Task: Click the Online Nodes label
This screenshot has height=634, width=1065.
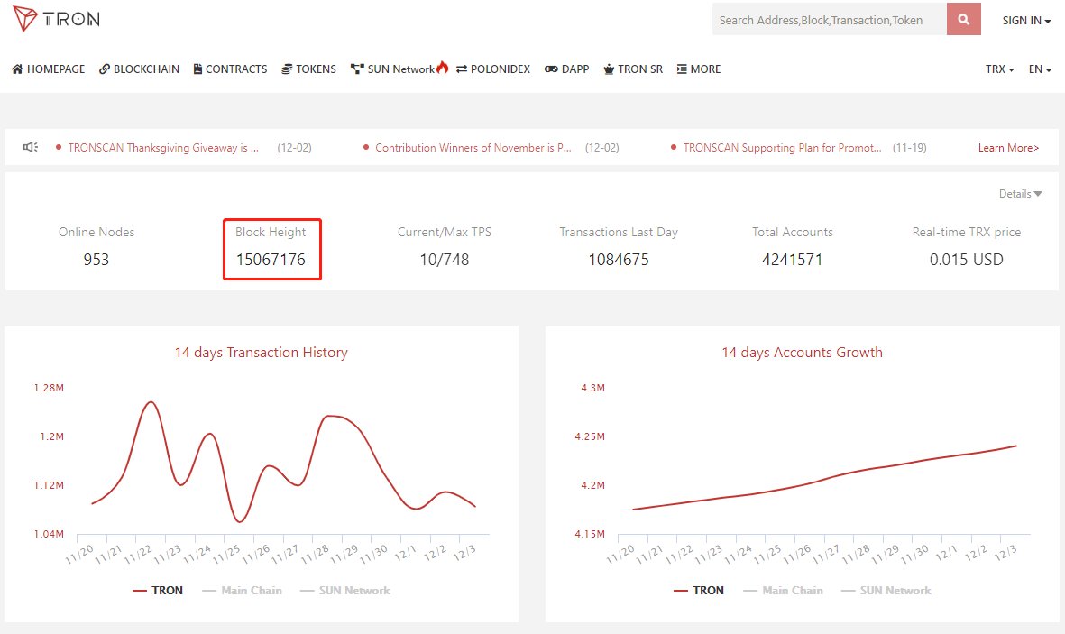Action: 96,232
